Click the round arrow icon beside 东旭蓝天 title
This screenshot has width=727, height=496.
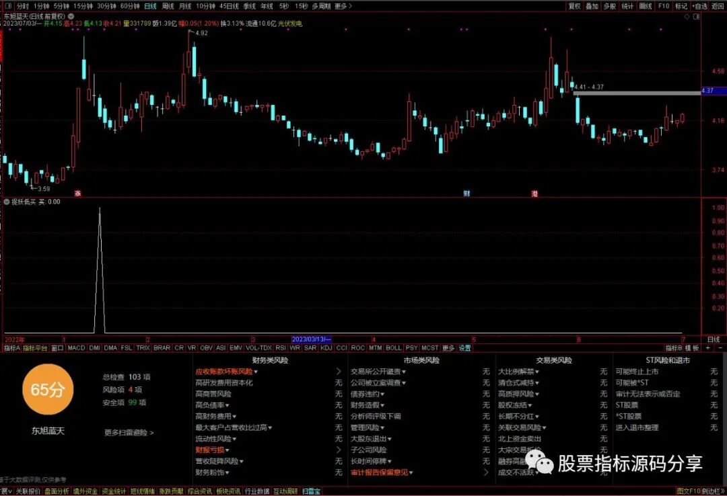[x=71, y=15]
